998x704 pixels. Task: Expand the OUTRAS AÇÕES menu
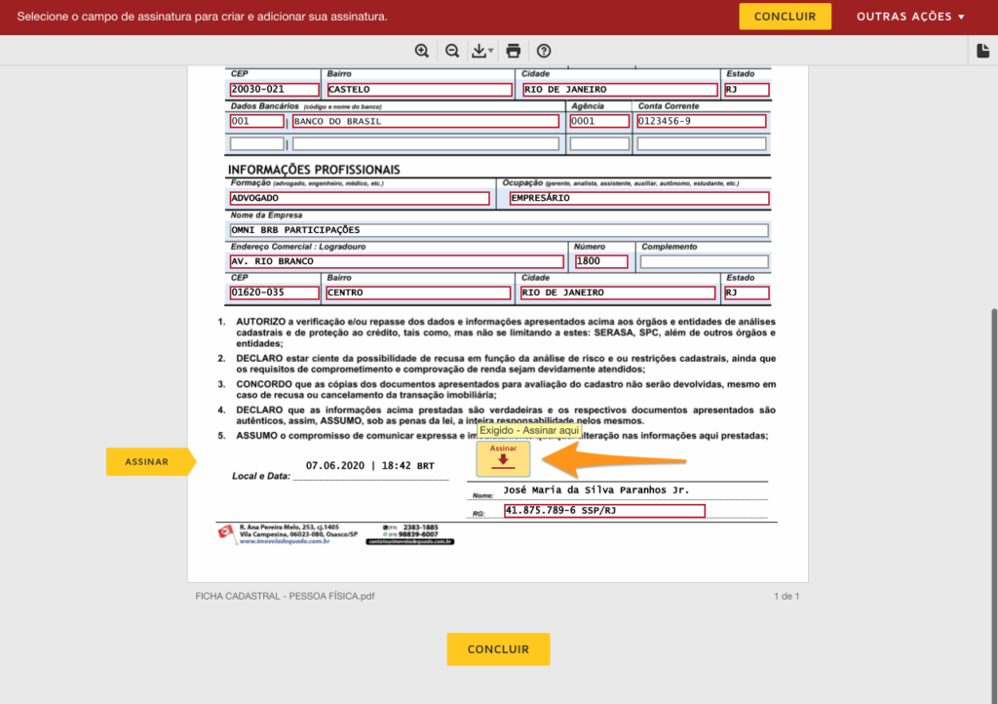(911, 17)
